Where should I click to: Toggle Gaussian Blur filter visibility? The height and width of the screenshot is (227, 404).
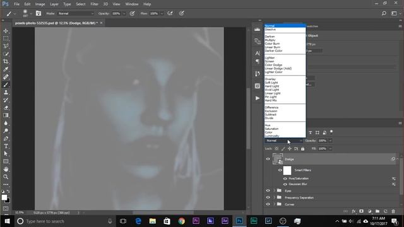coord(285,184)
